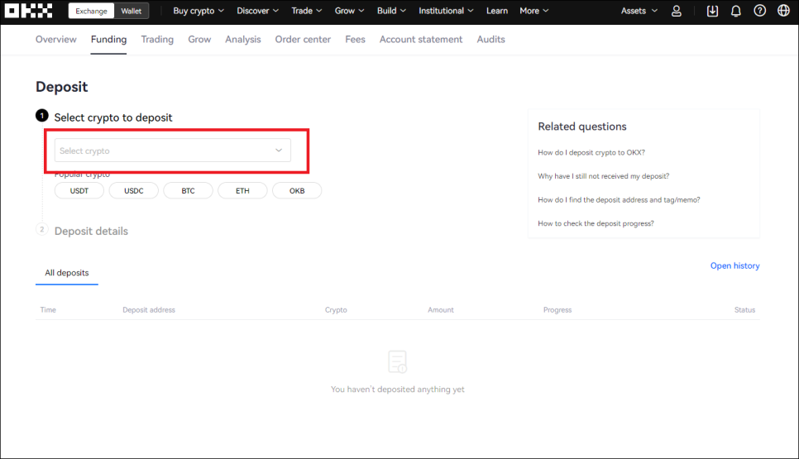Image resolution: width=799 pixels, height=459 pixels.
Task: Switch to Wallet mode
Action: [131, 11]
